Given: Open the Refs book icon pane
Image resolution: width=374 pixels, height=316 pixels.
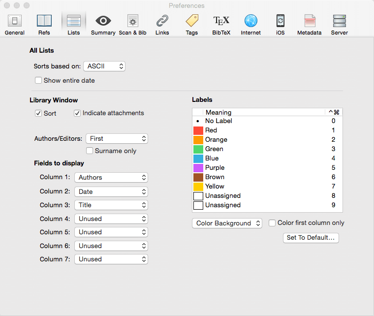Looking at the screenshot, I should 44,25.
